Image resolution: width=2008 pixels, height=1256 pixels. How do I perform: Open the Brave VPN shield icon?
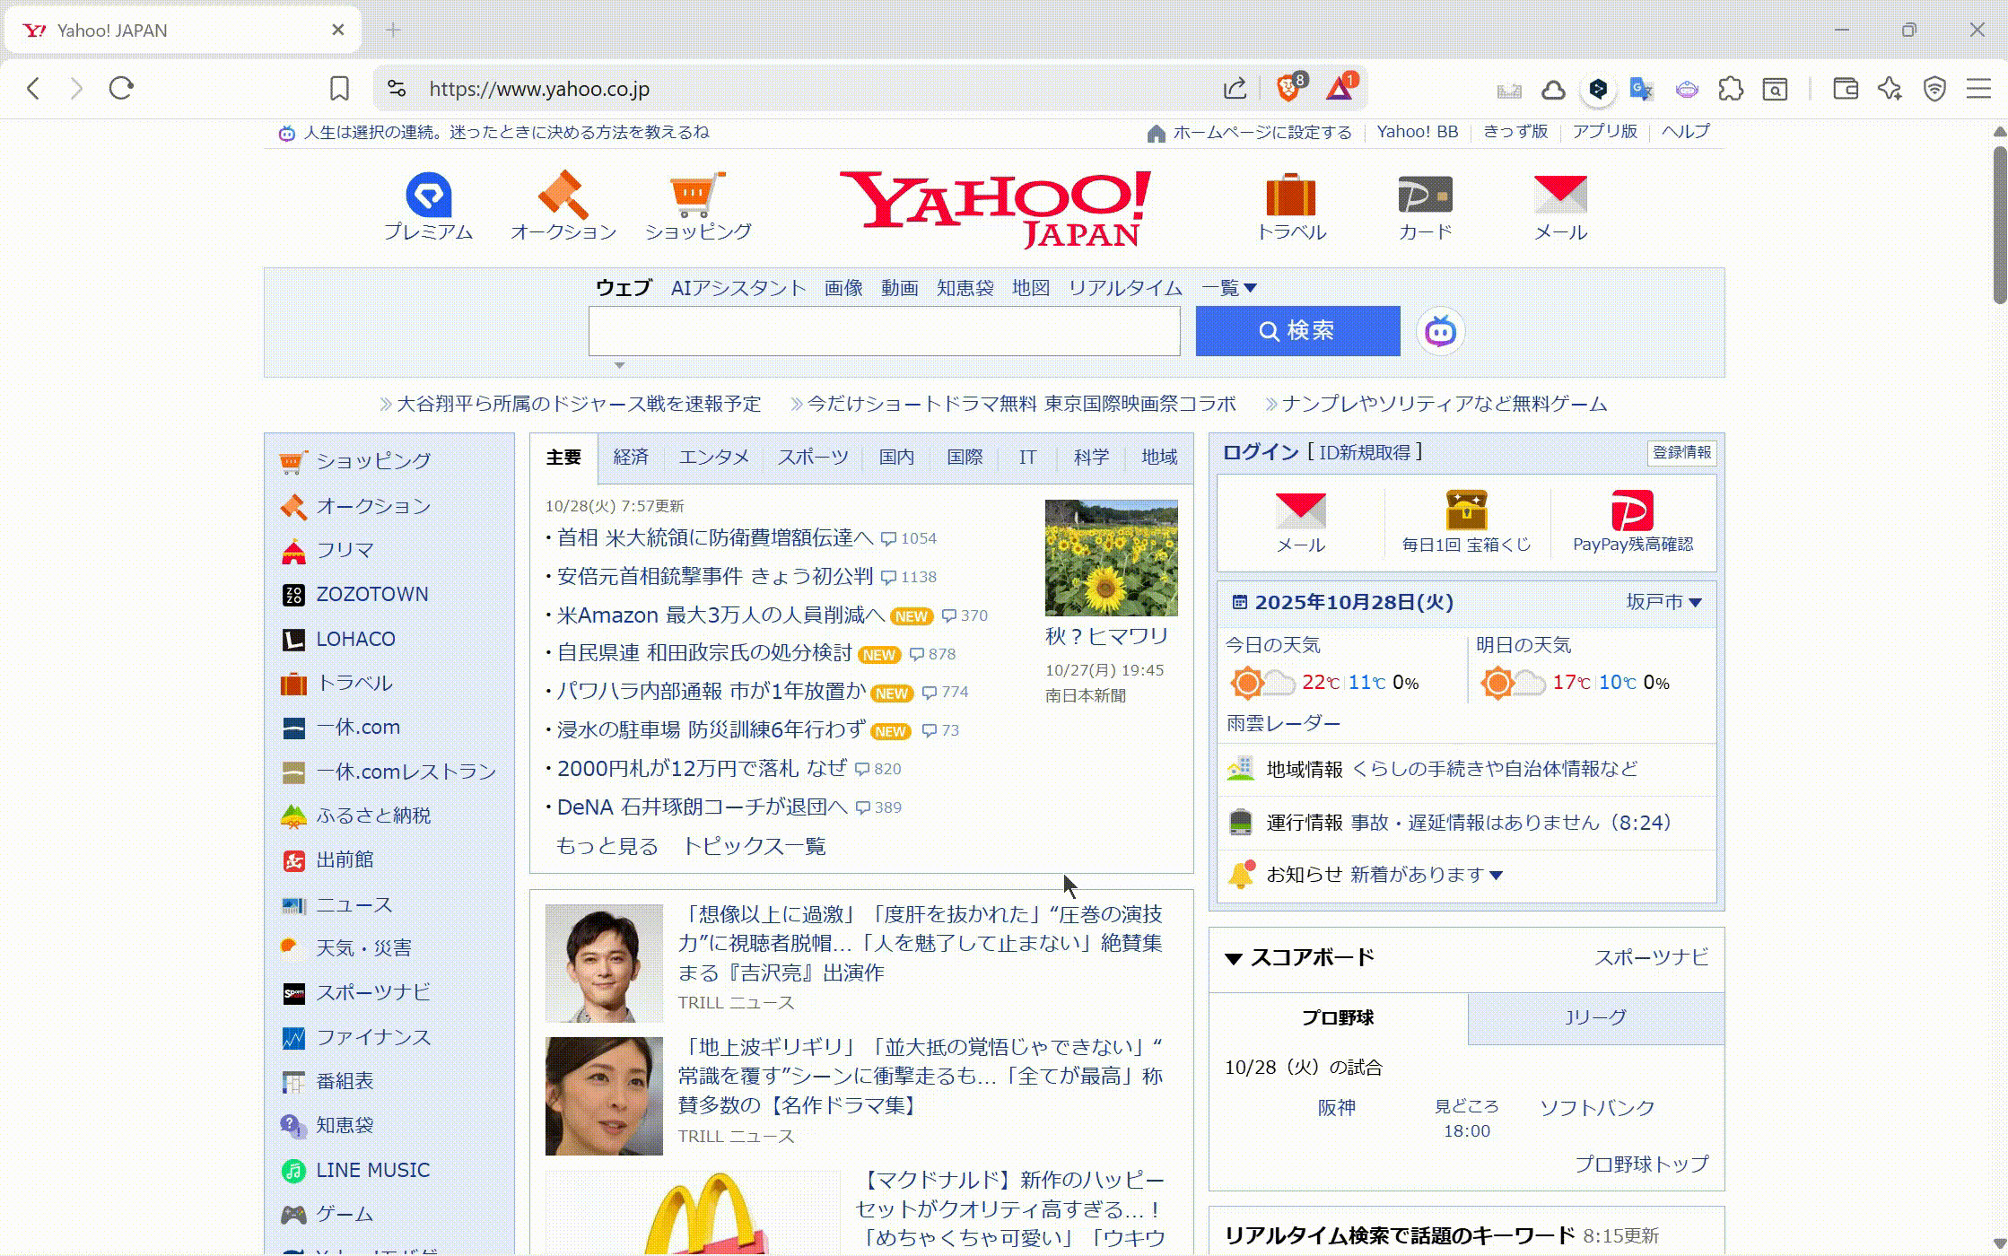[1934, 88]
